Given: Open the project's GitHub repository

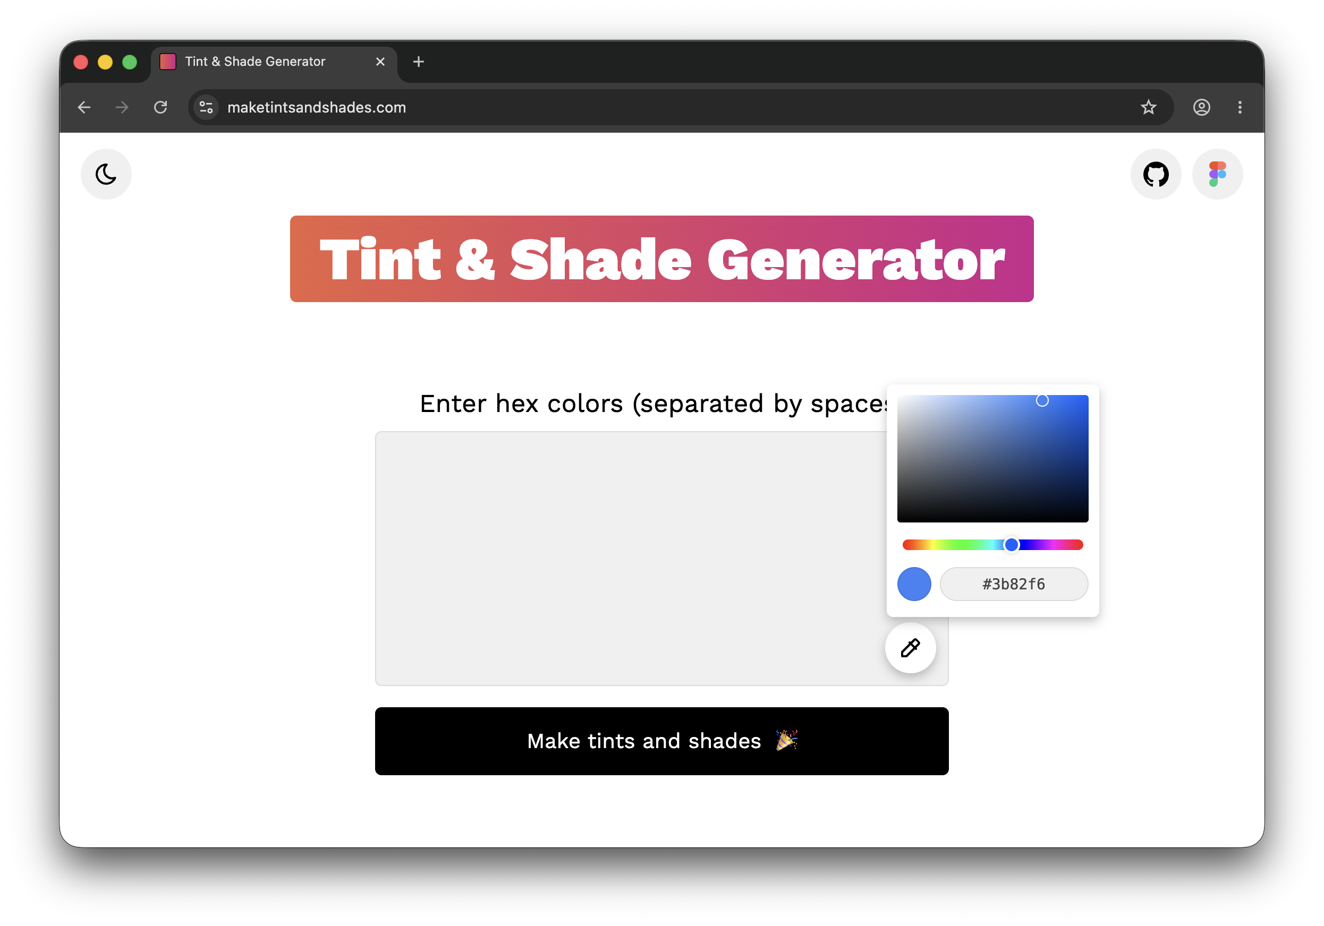Looking at the screenshot, I should pos(1155,174).
